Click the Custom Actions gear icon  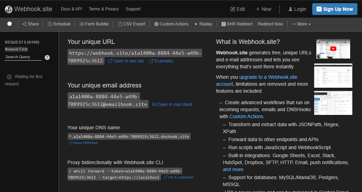point(156,24)
